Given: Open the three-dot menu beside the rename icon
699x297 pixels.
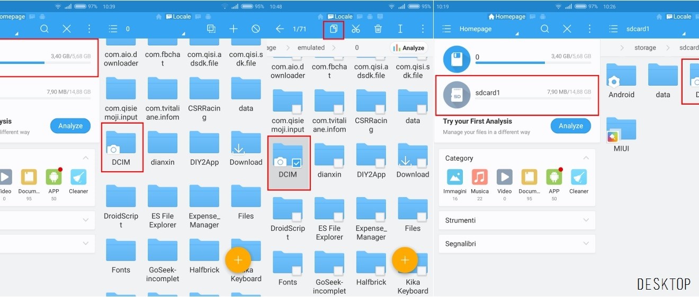Looking at the screenshot, I should (x=422, y=29).
